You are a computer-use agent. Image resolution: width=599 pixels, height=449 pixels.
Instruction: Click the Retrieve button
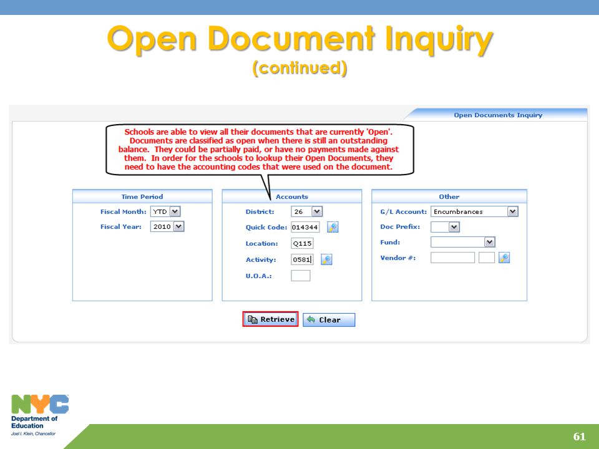pyautogui.click(x=270, y=319)
